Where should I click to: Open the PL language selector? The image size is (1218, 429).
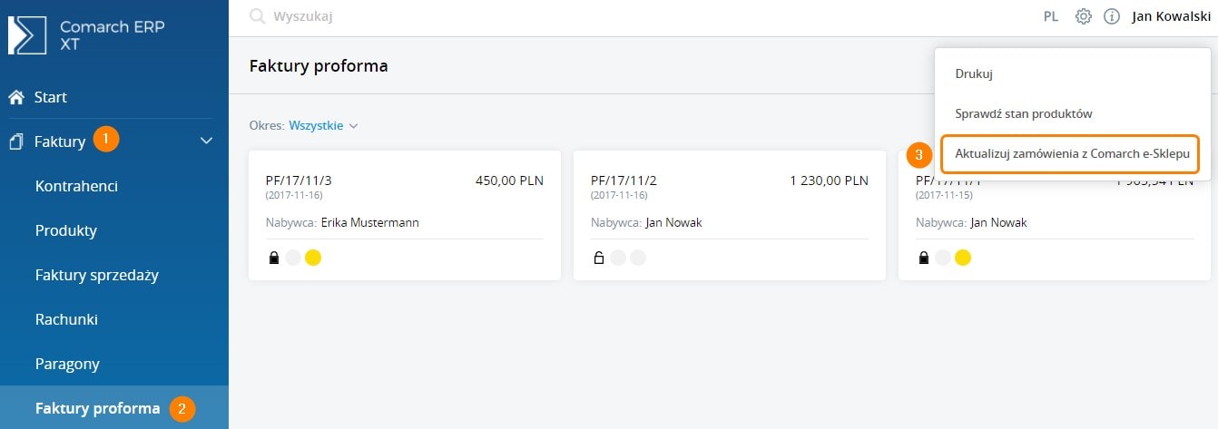tap(1051, 16)
